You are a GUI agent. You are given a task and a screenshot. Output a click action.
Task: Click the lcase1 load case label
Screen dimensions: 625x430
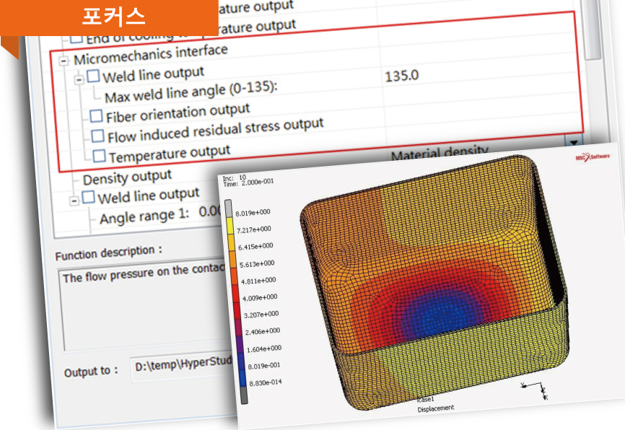(x=425, y=399)
